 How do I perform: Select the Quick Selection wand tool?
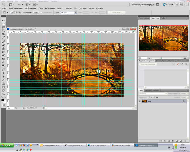pos(3,31)
